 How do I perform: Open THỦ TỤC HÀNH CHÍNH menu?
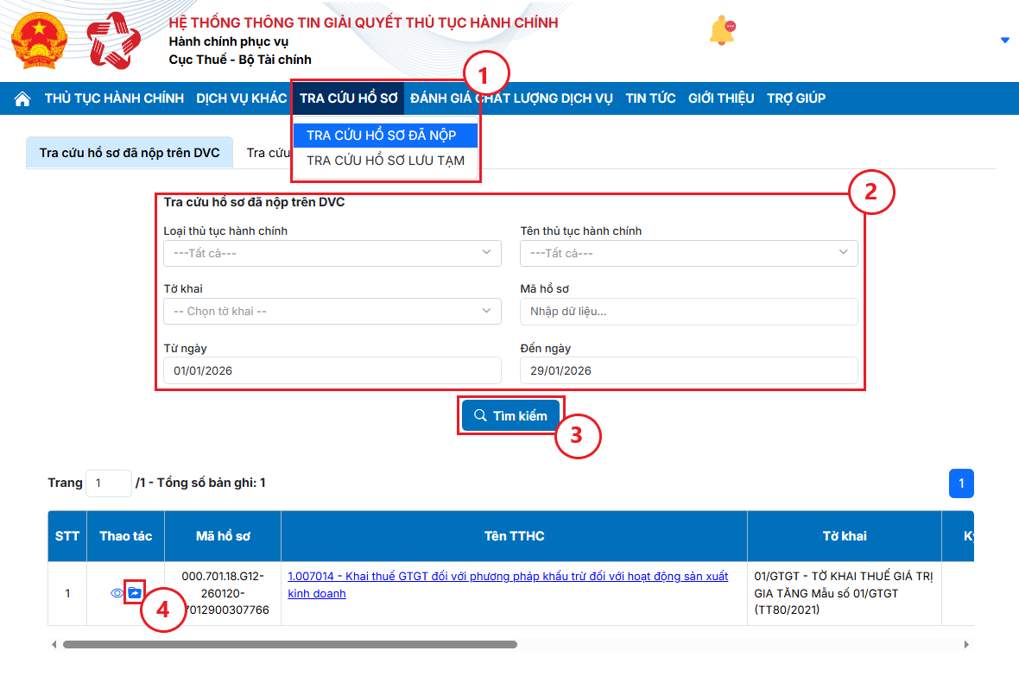114,98
